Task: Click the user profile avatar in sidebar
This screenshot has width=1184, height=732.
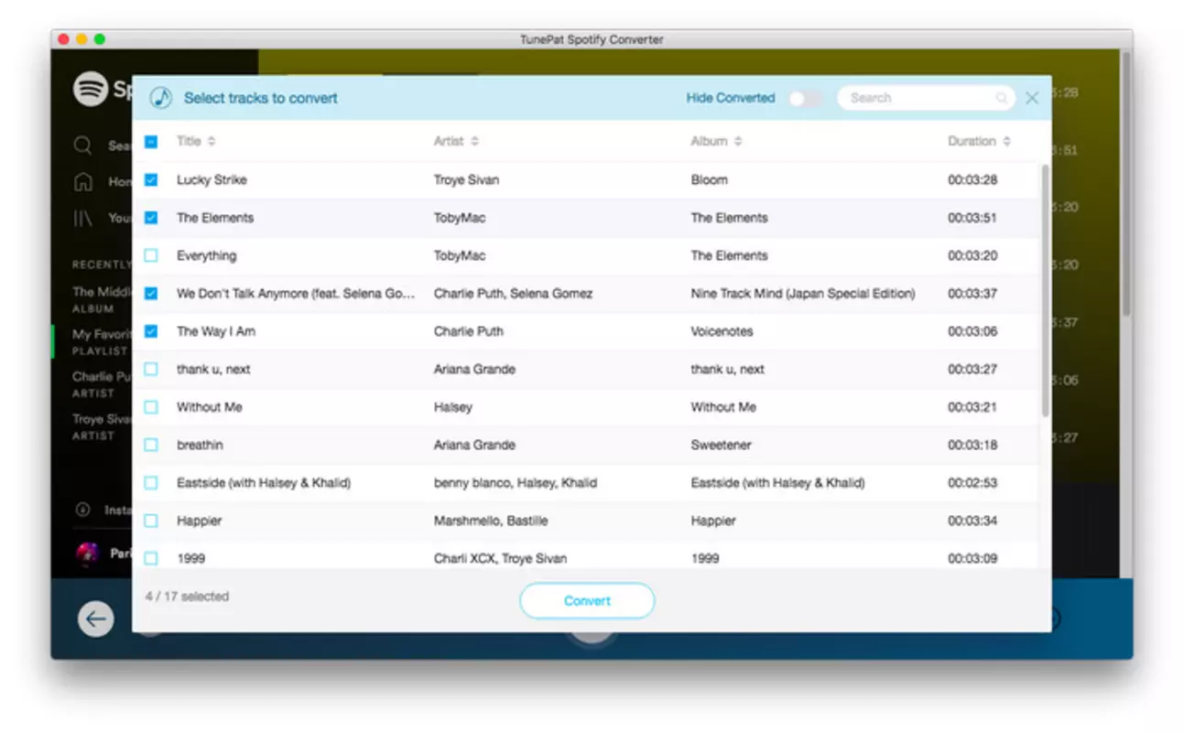Action: click(x=88, y=554)
